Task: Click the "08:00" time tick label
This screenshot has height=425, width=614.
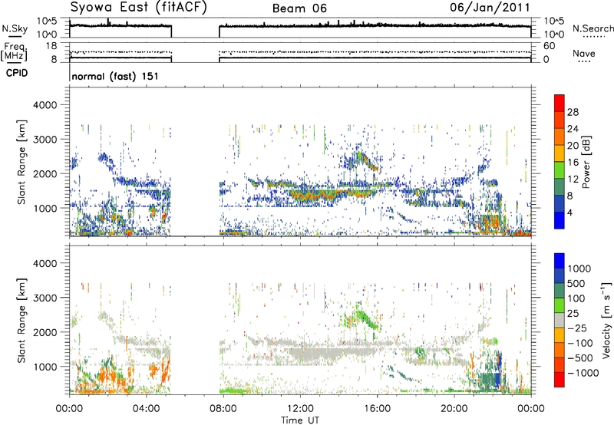Action: click(x=223, y=409)
